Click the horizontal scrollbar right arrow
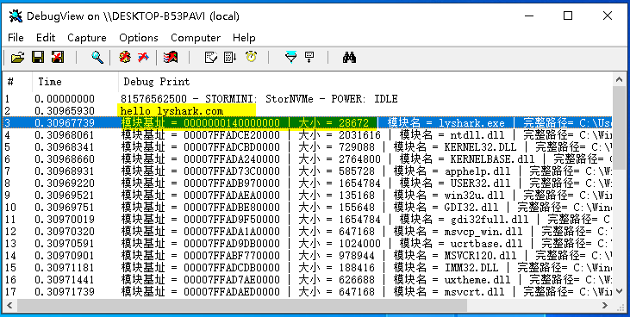The width and height of the screenshot is (630, 317). [x=606, y=305]
